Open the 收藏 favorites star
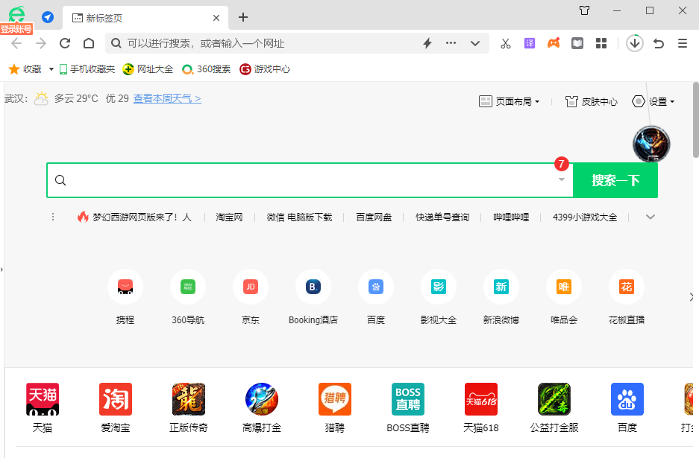Viewport: 699px width, 458px height. [x=25, y=69]
